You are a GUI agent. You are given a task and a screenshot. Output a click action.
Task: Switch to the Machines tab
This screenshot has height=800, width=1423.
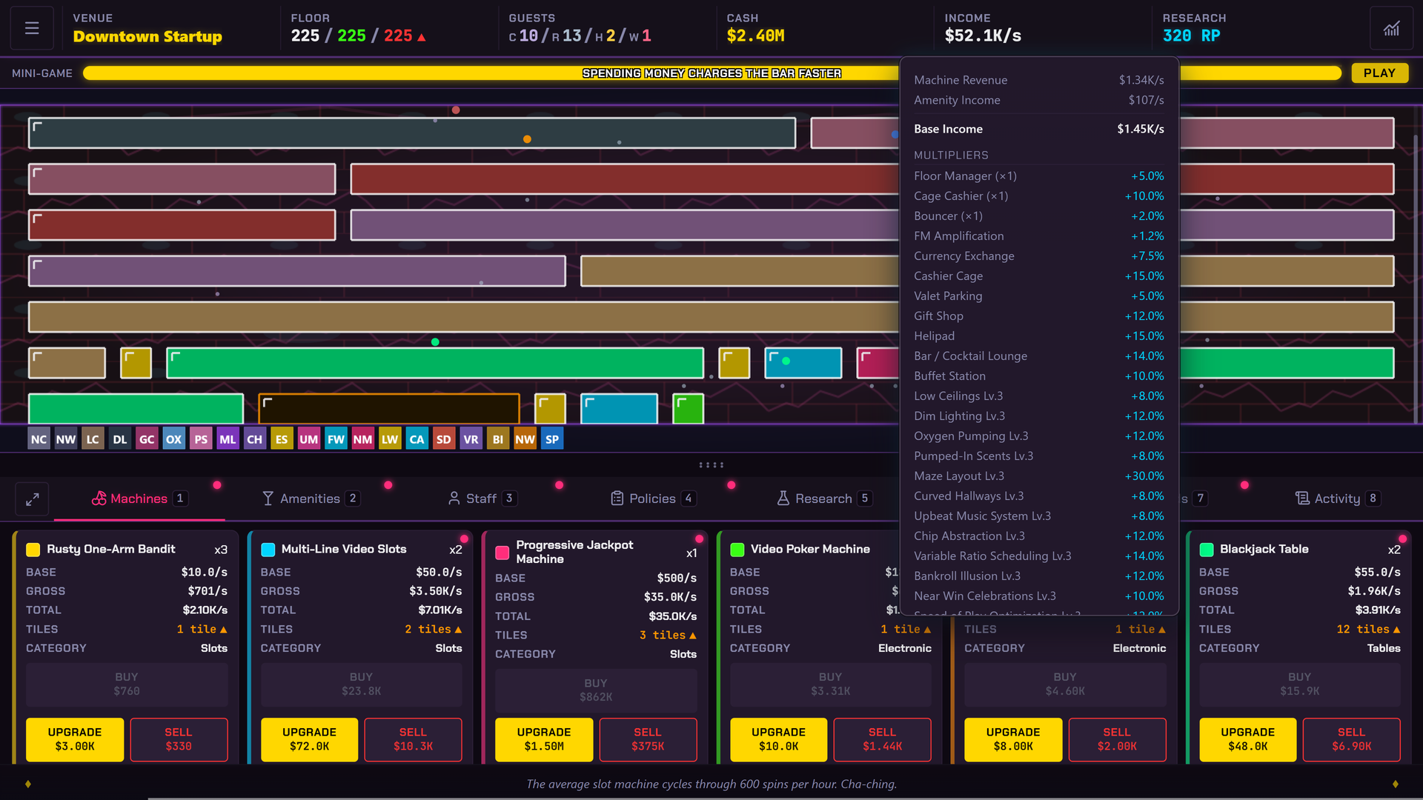click(139, 499)
